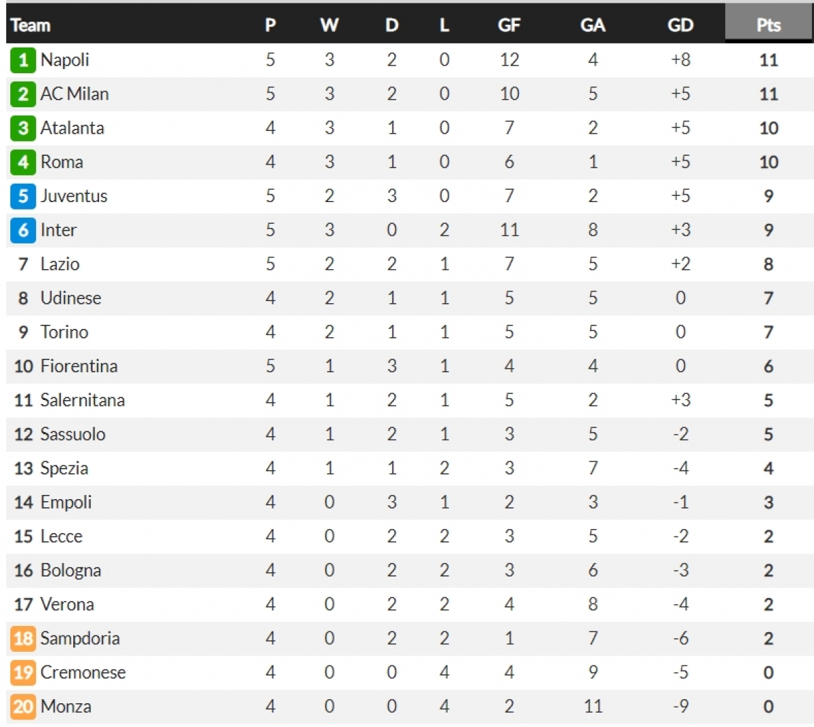Click the green position 1 badge for Napoli
Screen dimensions: 814x727
click(x=23, y=60)
